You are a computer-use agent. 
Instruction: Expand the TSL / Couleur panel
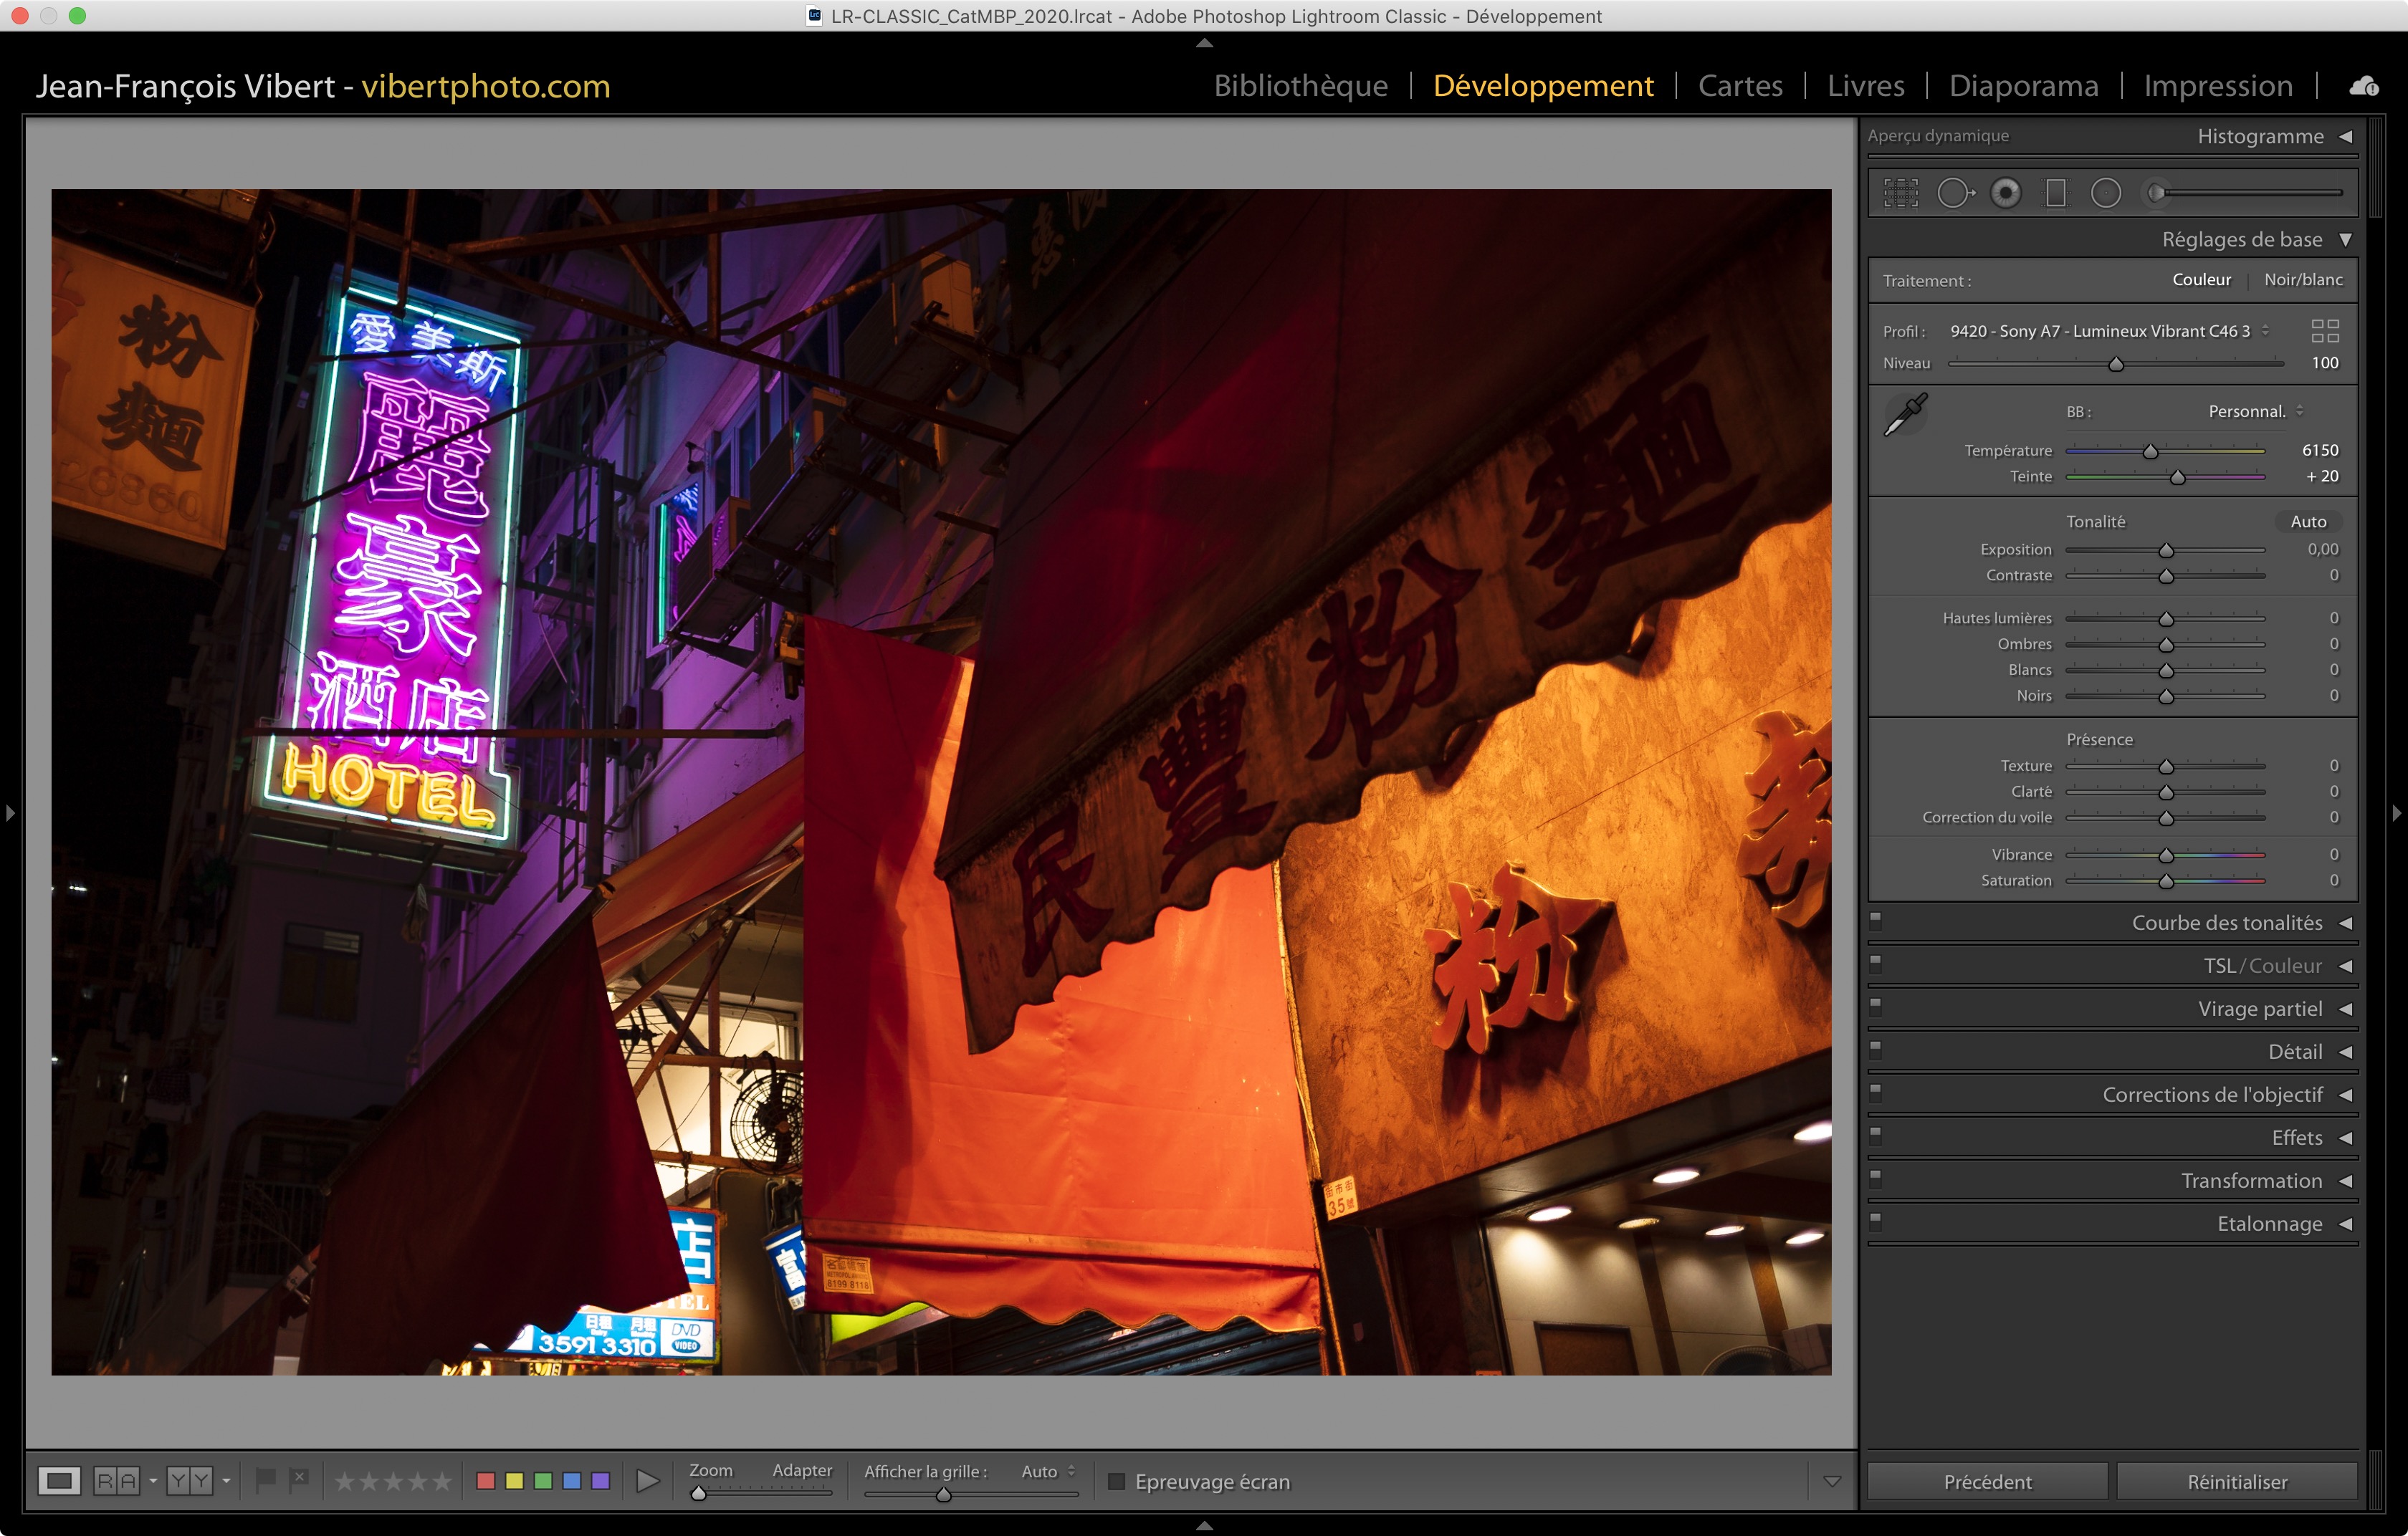(2262, 965)
